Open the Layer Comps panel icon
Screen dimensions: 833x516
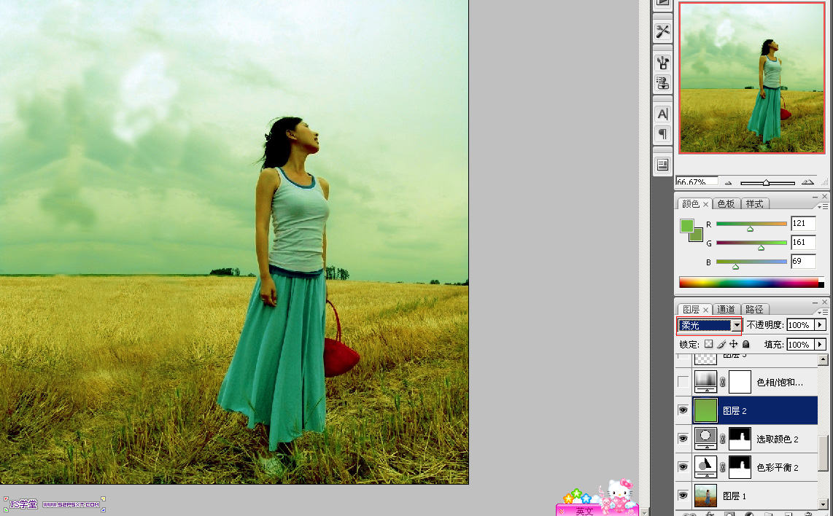click(662, 165)
